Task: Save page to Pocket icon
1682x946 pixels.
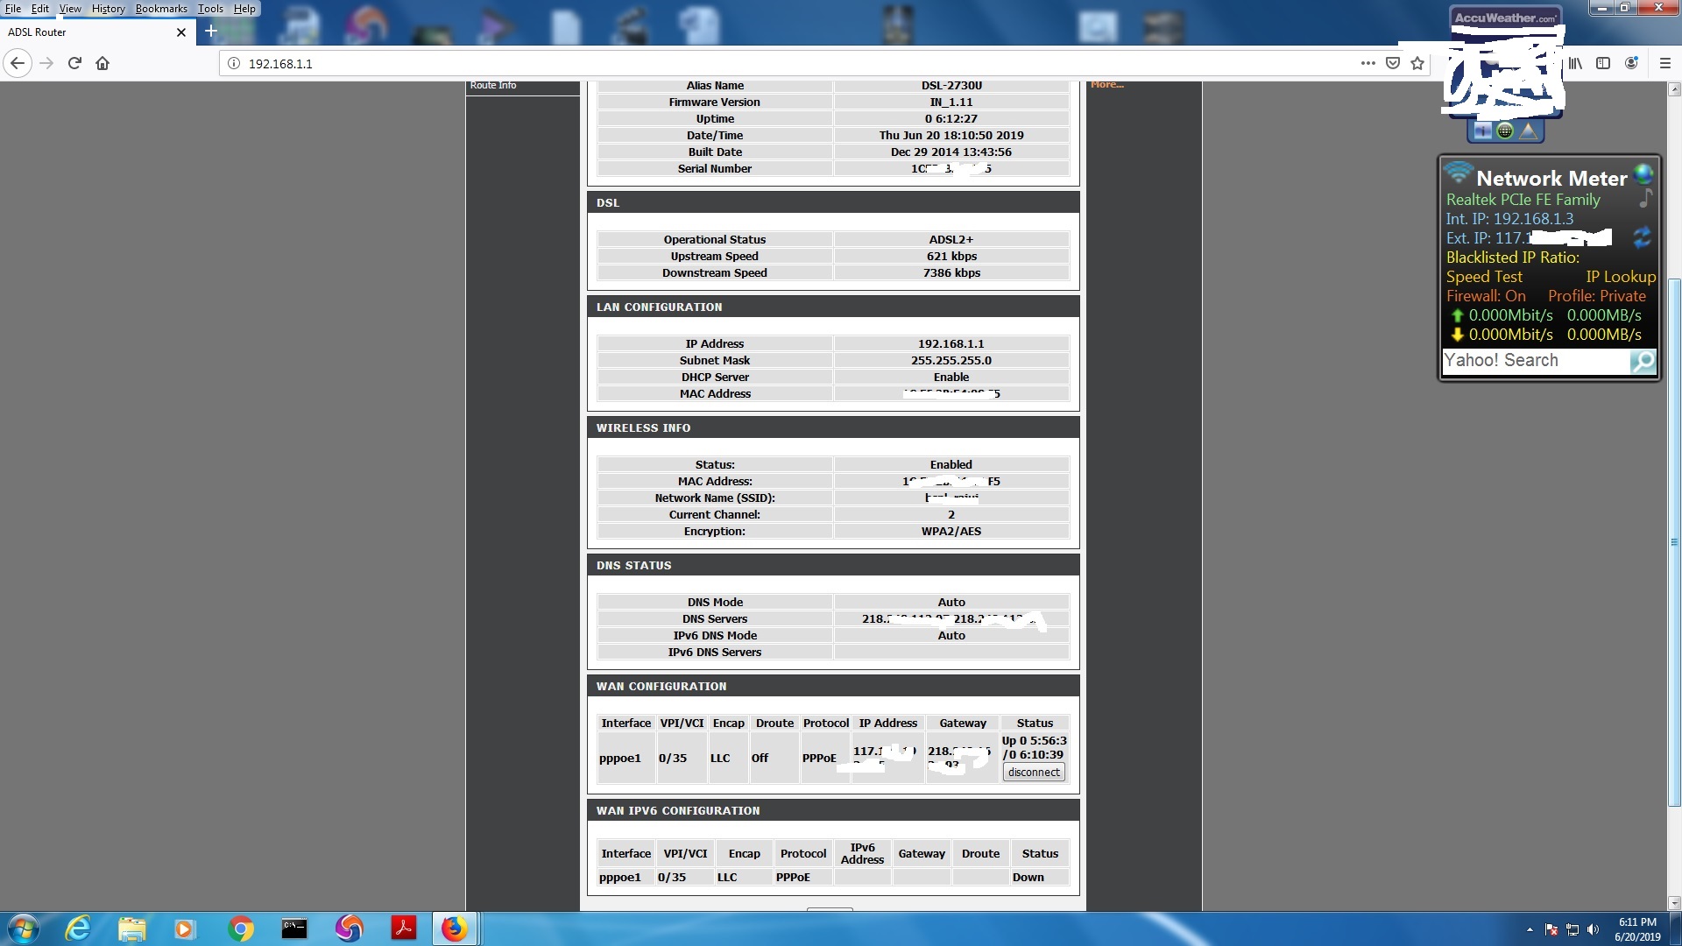Action: click(x=1393, y=63)
